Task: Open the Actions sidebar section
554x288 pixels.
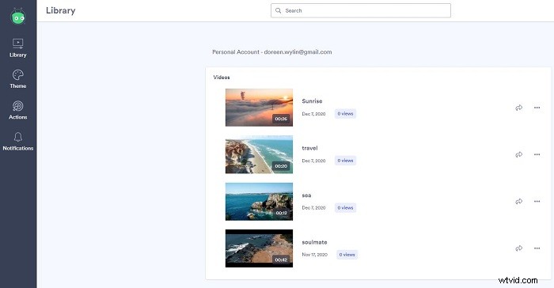Action: (x=18, y=110)
